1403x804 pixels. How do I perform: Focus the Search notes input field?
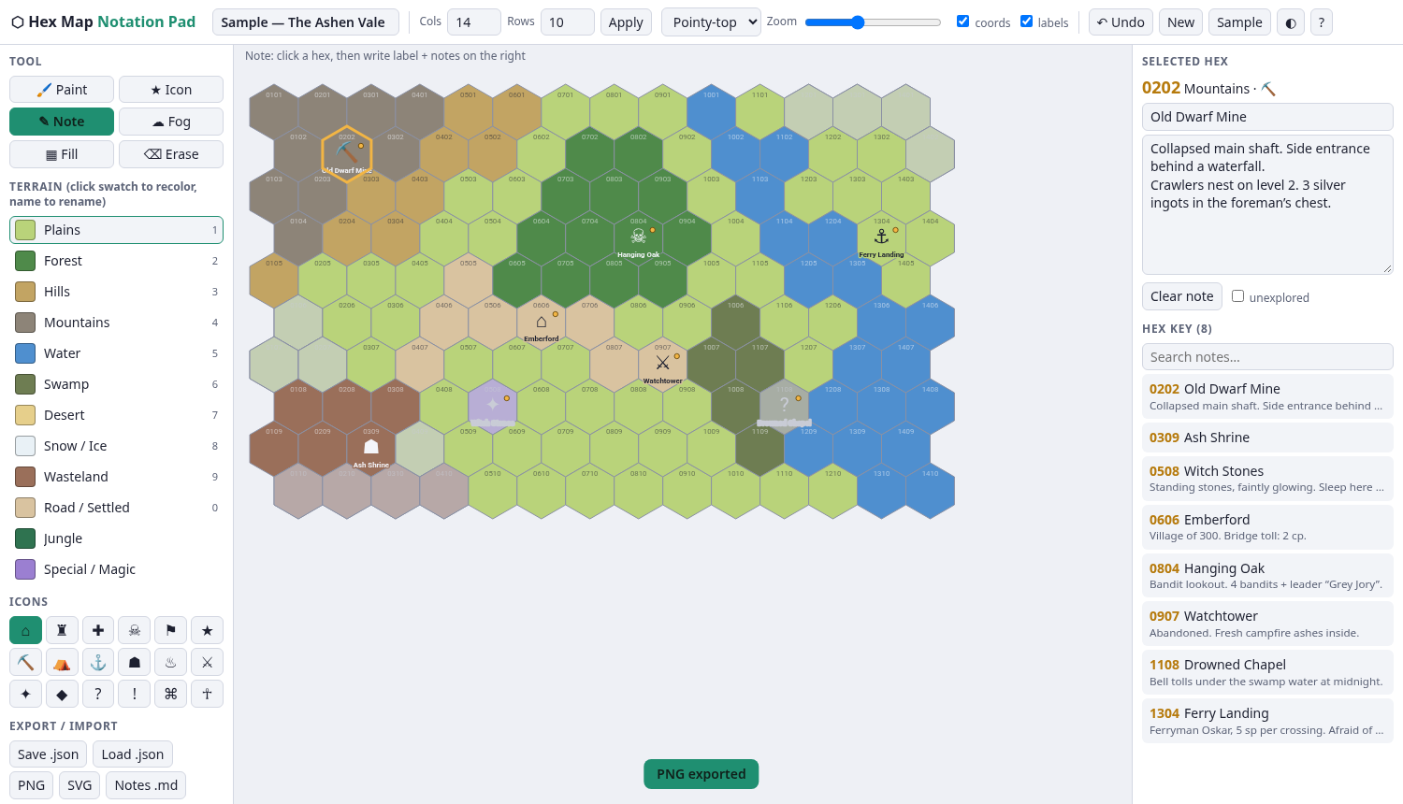(x=1267, y=357)
